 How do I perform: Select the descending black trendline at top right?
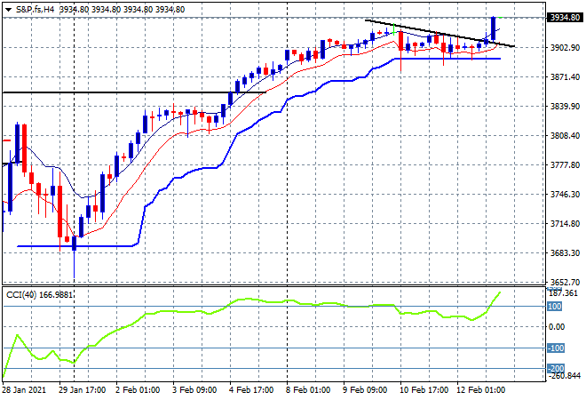[x=426, y=31]
